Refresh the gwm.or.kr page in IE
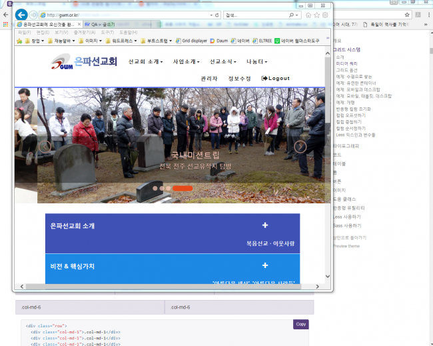Image resolution: width=433 pixels, height=346 pixels. click(217, 15)
